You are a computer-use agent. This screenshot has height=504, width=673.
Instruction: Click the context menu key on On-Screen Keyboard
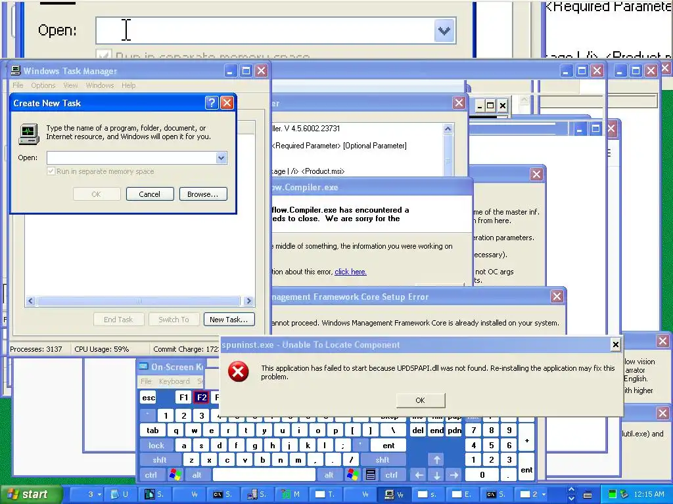point(371,475)
